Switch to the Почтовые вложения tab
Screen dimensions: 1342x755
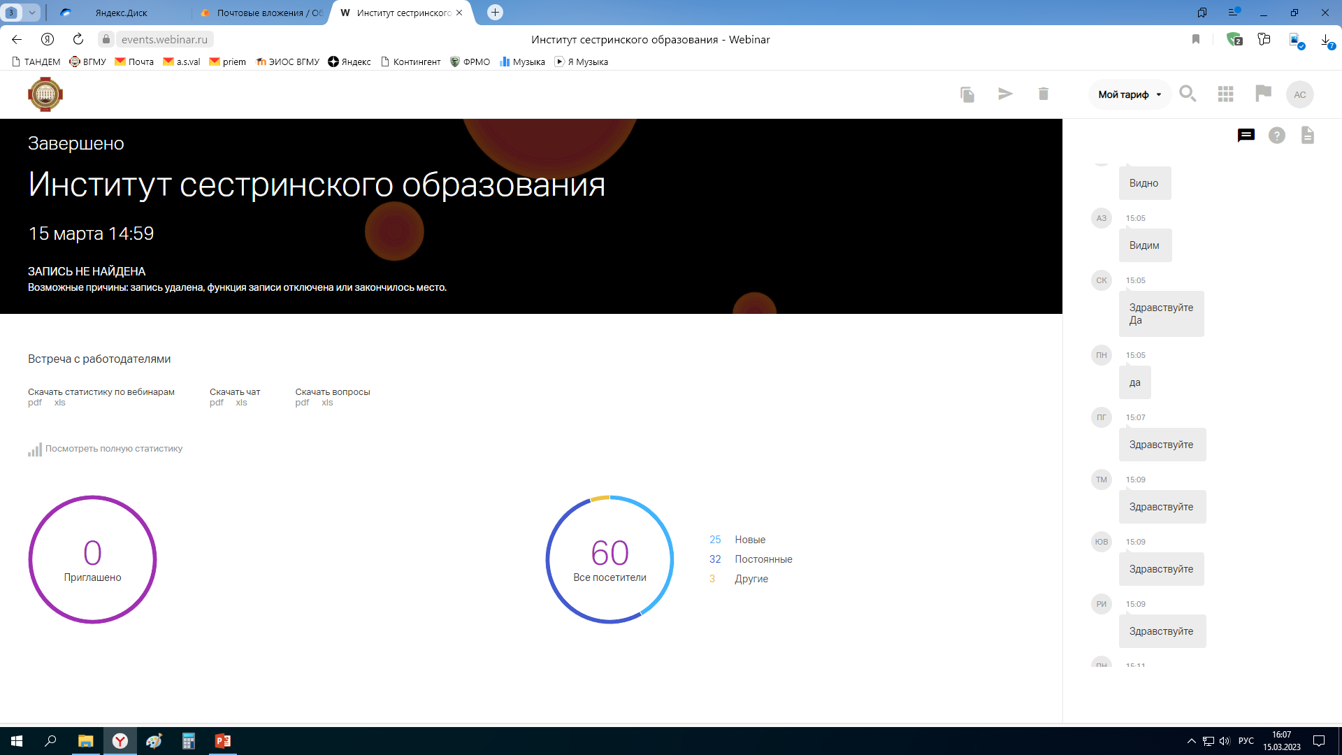pos(261,13)
